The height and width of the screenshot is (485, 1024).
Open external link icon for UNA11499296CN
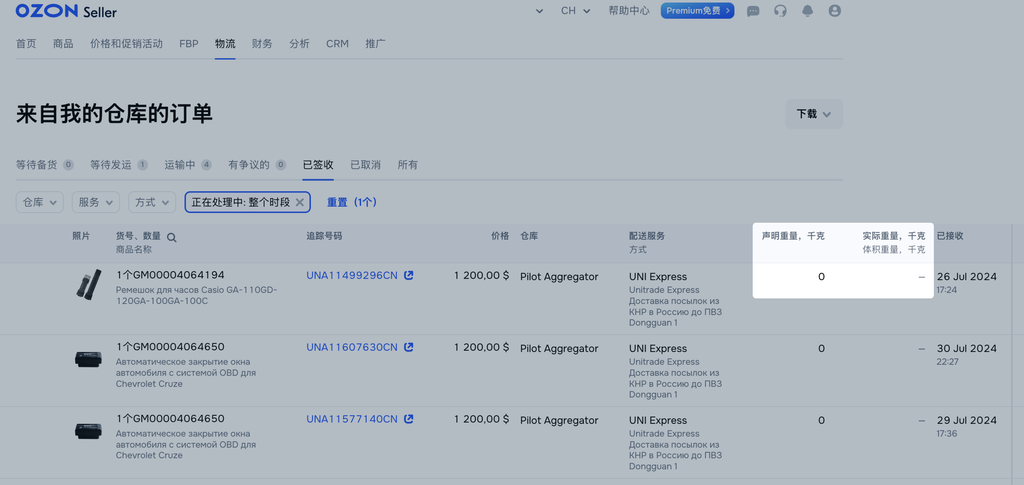coord(409,275)
